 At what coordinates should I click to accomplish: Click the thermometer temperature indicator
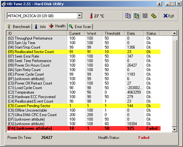tap(97, 16)
